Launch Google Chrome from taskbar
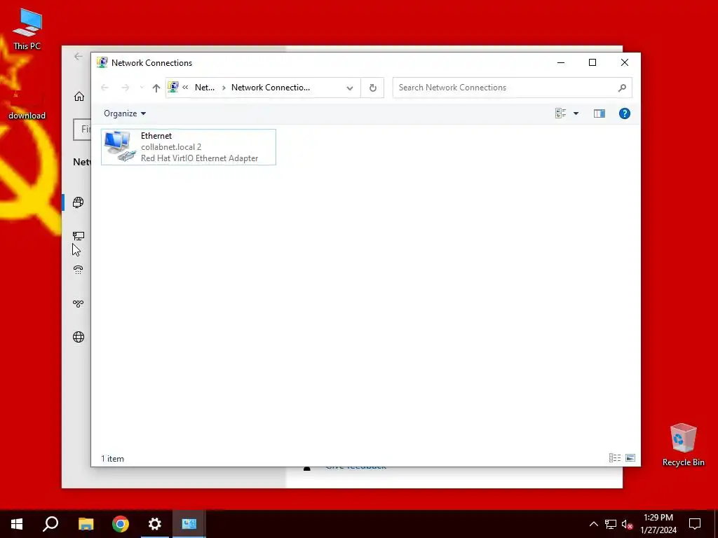Image resolution: width=718 pixels, height=538 pixels. (x=121, y=524)
